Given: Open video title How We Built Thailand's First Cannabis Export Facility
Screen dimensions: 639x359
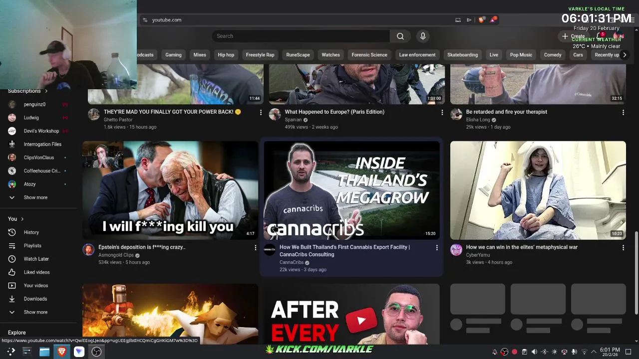Looking at the screenshot, I should [344, 251].
